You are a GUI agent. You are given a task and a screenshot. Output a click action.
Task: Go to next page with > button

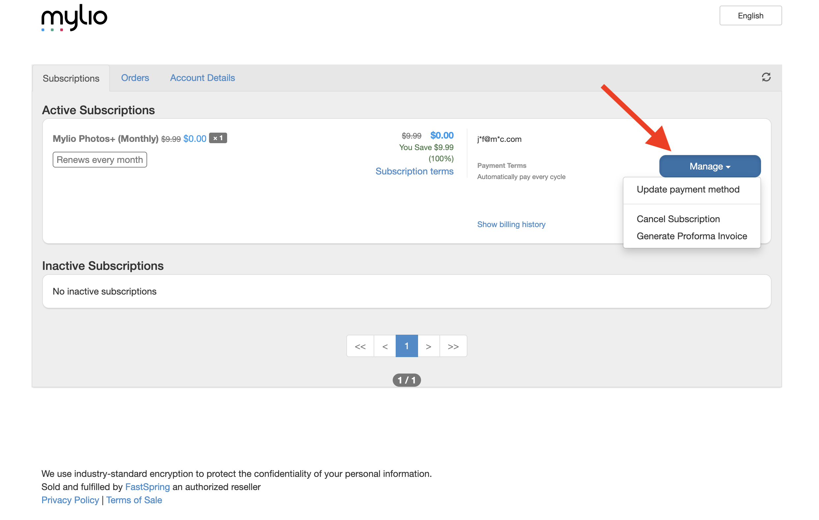click(428, 346)
